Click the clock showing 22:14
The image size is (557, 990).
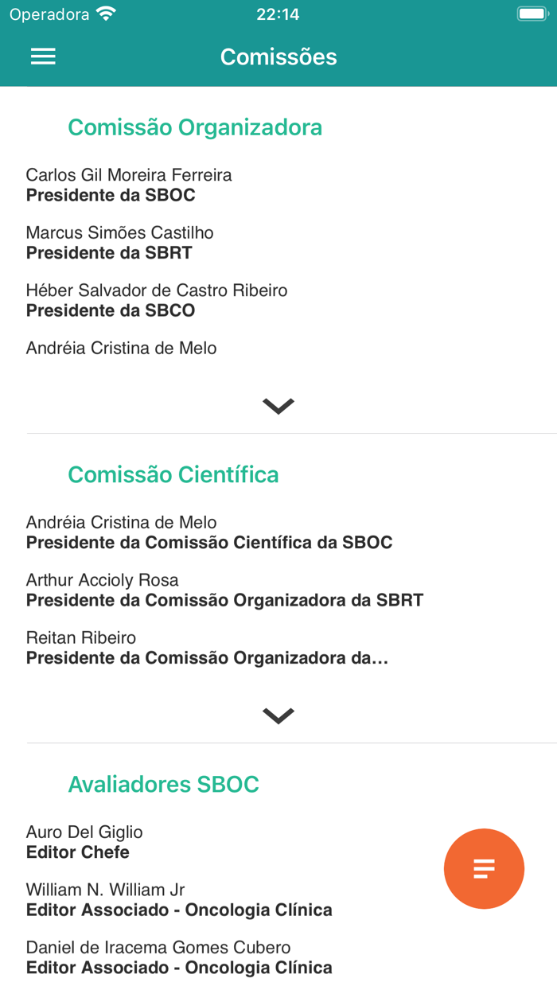pos(278,14)
